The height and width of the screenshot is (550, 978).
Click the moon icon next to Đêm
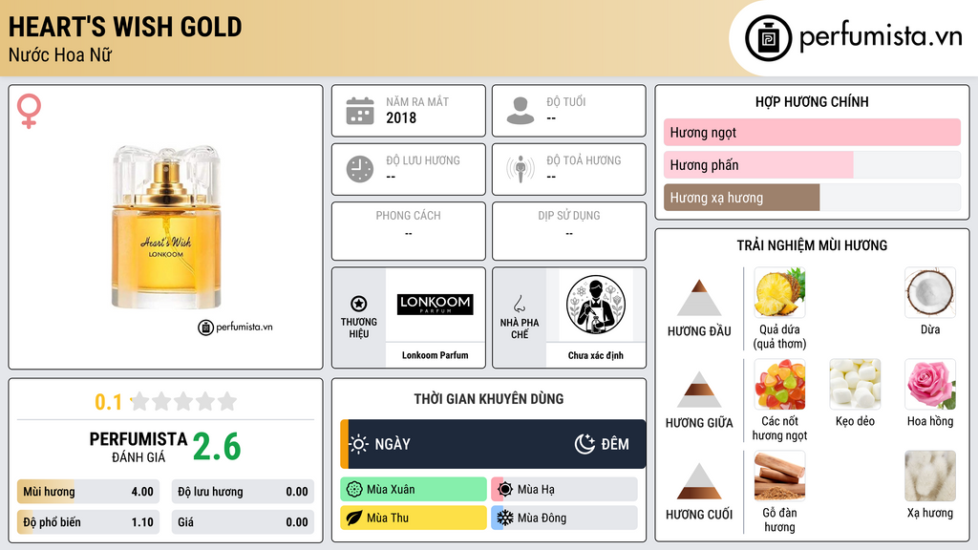pyautogui.click(x=585, y=444)
